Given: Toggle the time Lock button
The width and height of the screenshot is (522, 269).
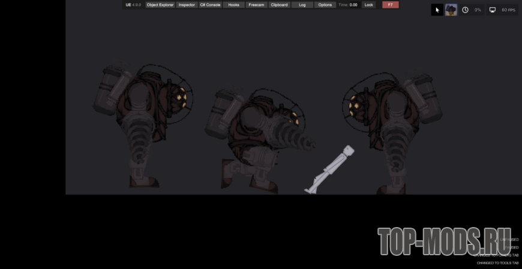Looking at the screenshot, I should click(x=368, y=5).
